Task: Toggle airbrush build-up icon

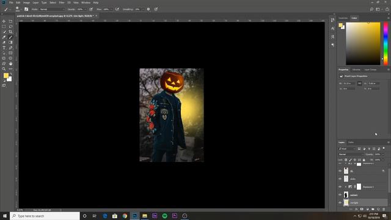Action: [x=117, y=9]
